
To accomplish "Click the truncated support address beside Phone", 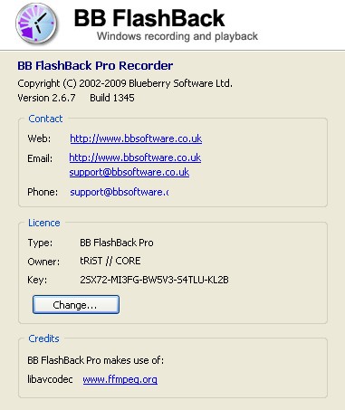I will pos(120,192).
